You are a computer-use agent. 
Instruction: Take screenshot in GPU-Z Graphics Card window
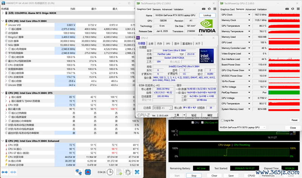[x=203, y=9]
